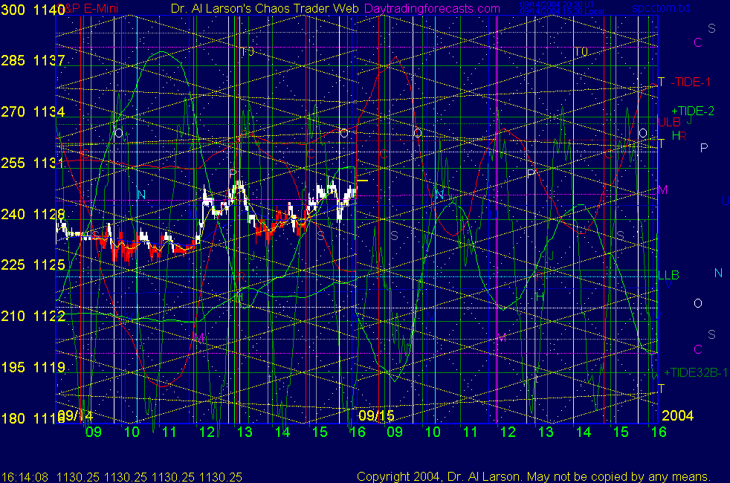Click the blue "U" letter right of the chart
The width and height of the screenshot is (730, 483).
pyautogui.click(x=726, y=201)
